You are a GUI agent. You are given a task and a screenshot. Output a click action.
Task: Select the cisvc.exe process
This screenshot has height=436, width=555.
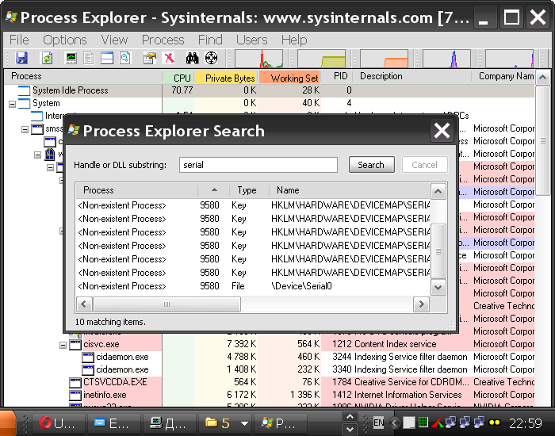[101, 344]
